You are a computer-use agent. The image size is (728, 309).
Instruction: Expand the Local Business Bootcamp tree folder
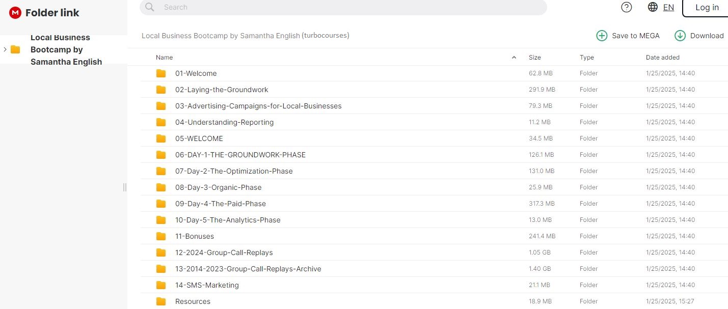[x=5, y=49]
